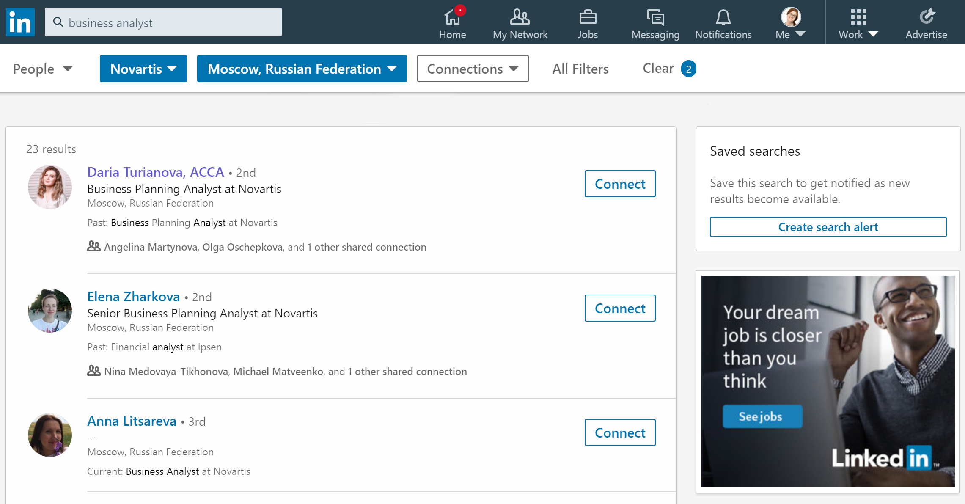This screenshot has width=965, height=504.
Task: Open Daria Turianova, ACCA profile link
Action: pos(156,172)
